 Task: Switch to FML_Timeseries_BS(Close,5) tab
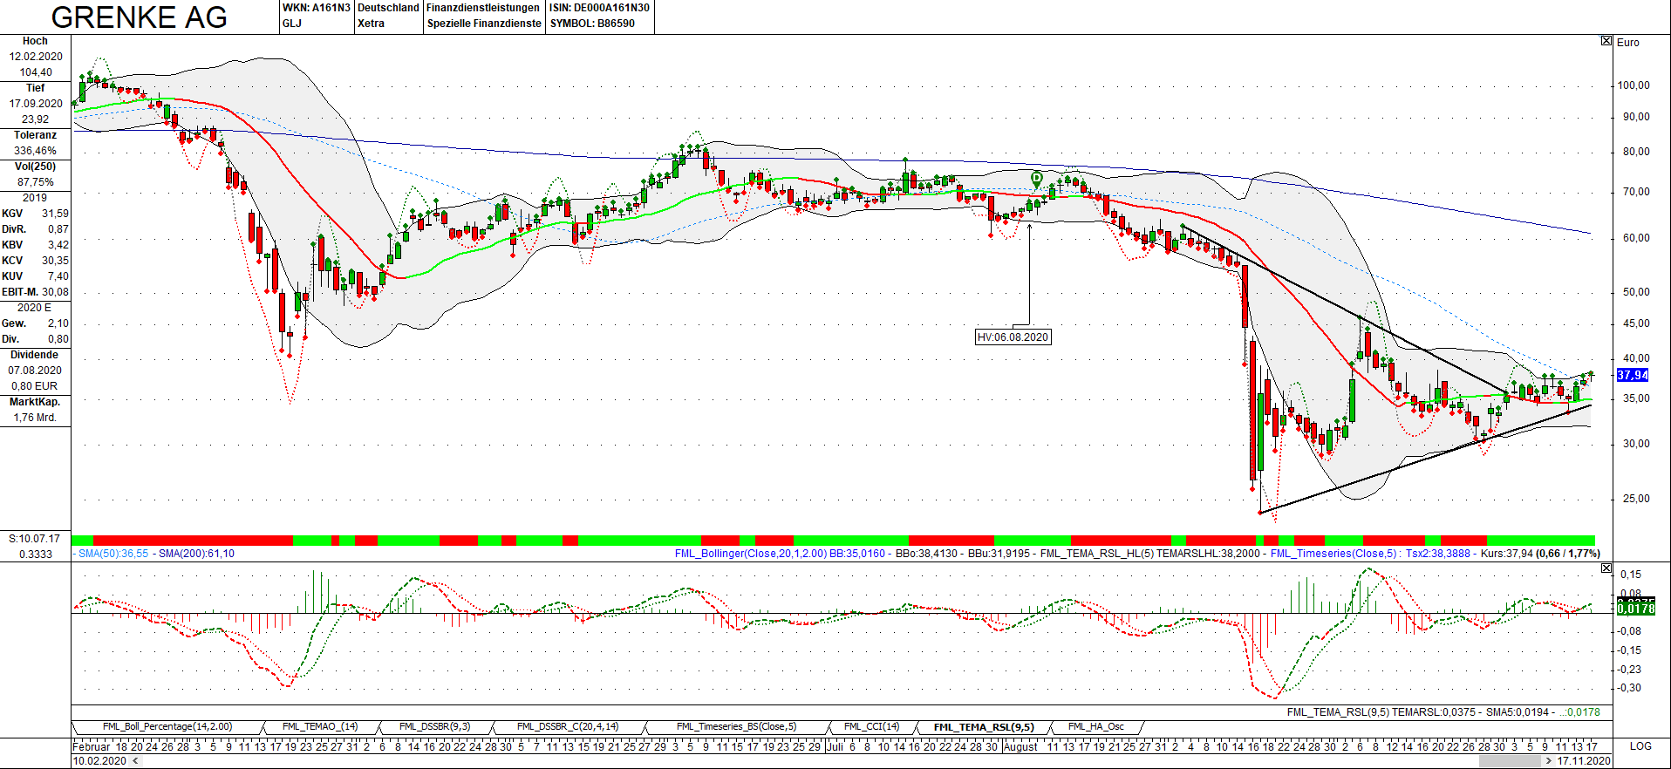(x=736, y=727)
